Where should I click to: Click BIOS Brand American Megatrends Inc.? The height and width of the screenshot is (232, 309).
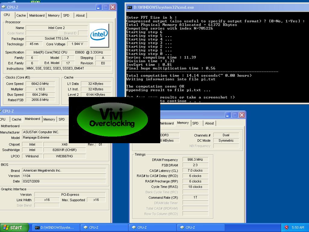click(64, 170)
